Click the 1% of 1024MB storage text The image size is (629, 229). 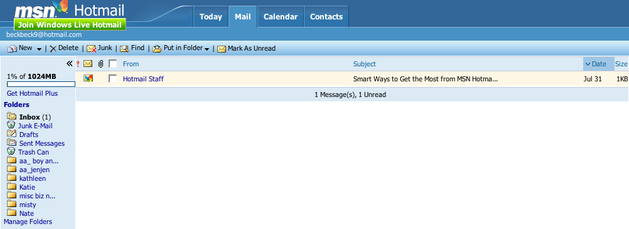click(x=31, y=76)
